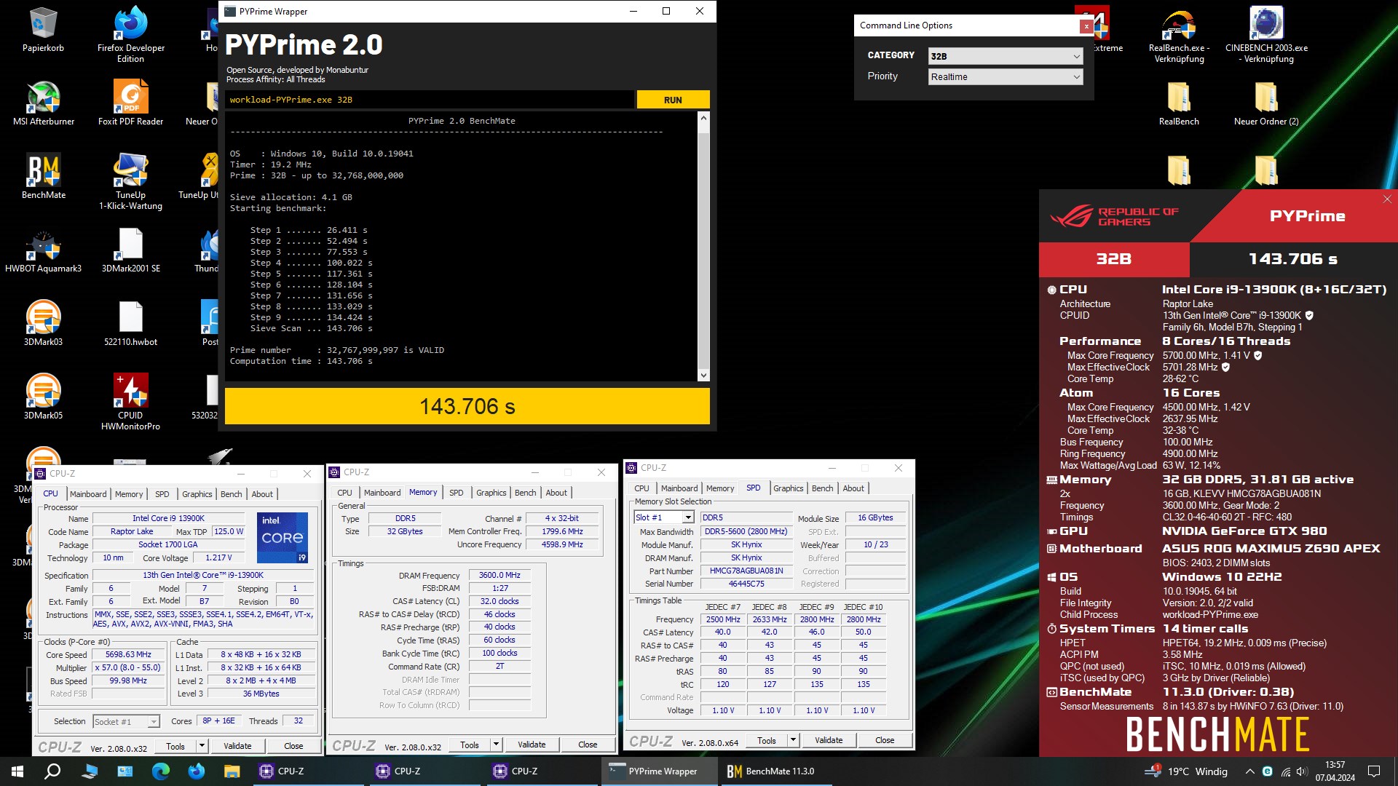1398x786 pixels.
Task: Click Tools button in SPD window
Action: tap(766, 739)
